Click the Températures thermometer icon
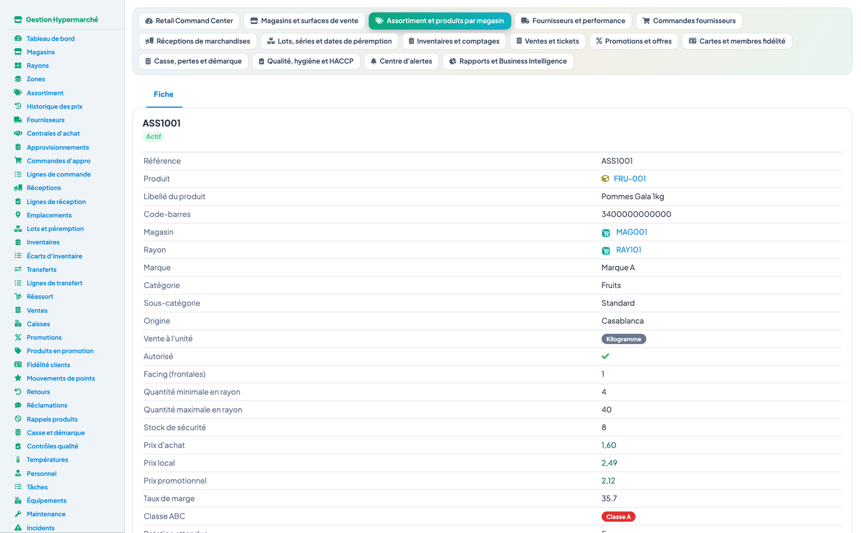Viewport: 861px width, 533px height. (x=18, y=460)
